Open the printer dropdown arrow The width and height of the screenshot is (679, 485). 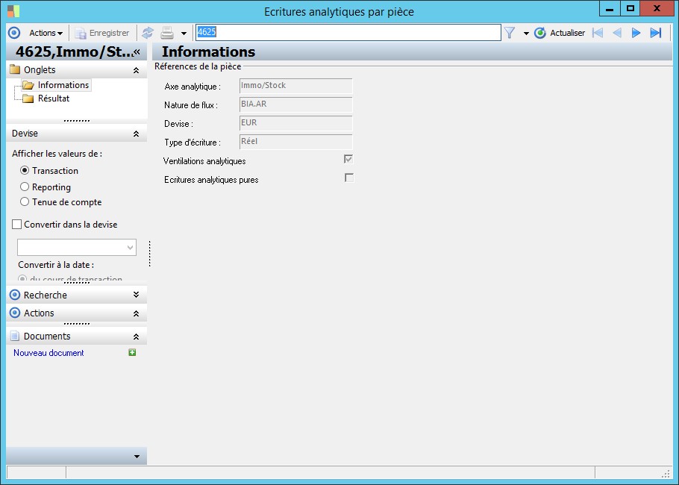pos(184,34)
